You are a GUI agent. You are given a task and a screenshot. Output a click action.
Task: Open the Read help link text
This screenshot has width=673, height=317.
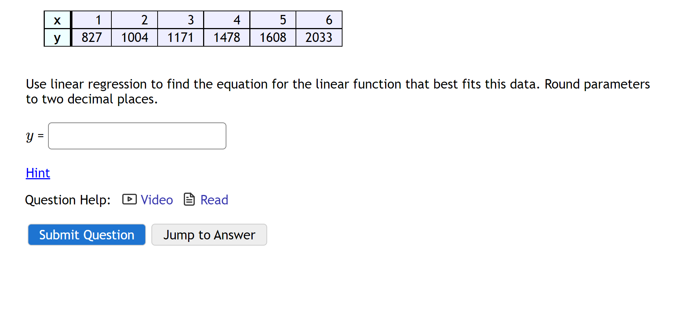point(214,200)
